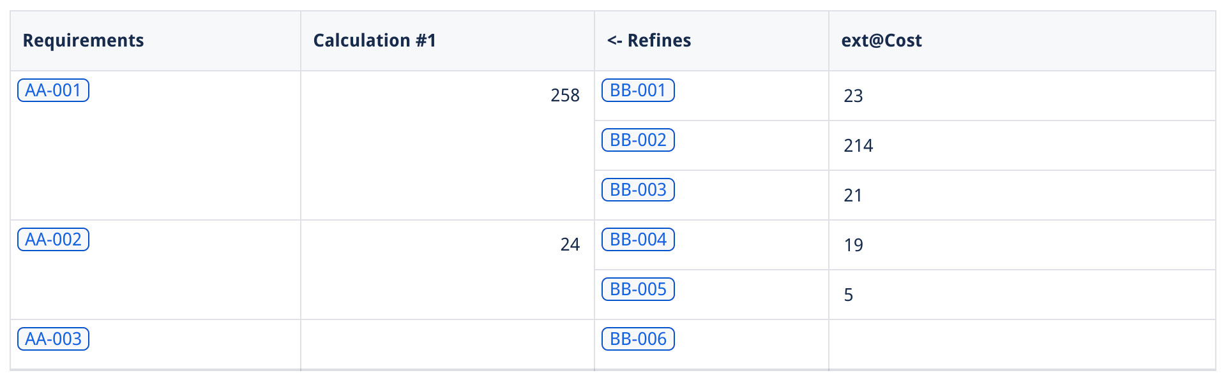Open the BB-006 issue link
Screen dimensions: 1226x380
coord(638,339)
